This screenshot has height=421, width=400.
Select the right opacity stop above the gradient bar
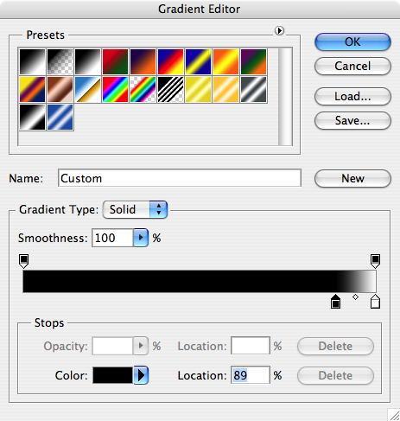[x=375, y=261]
